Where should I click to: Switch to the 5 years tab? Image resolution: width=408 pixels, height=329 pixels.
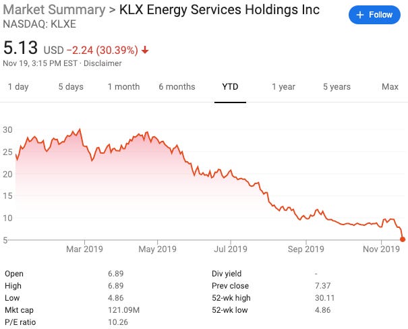pyautogui.click(x=337, y=86)
